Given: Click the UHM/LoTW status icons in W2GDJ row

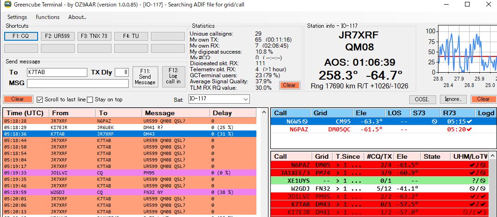Looking at the screenshot, I should (477, 189).
